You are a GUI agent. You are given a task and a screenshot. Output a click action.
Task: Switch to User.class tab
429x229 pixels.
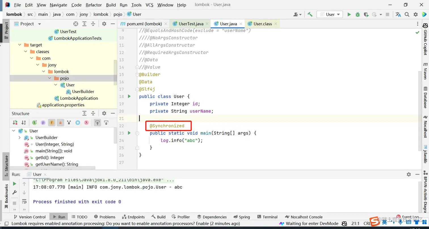click(263, 24)
